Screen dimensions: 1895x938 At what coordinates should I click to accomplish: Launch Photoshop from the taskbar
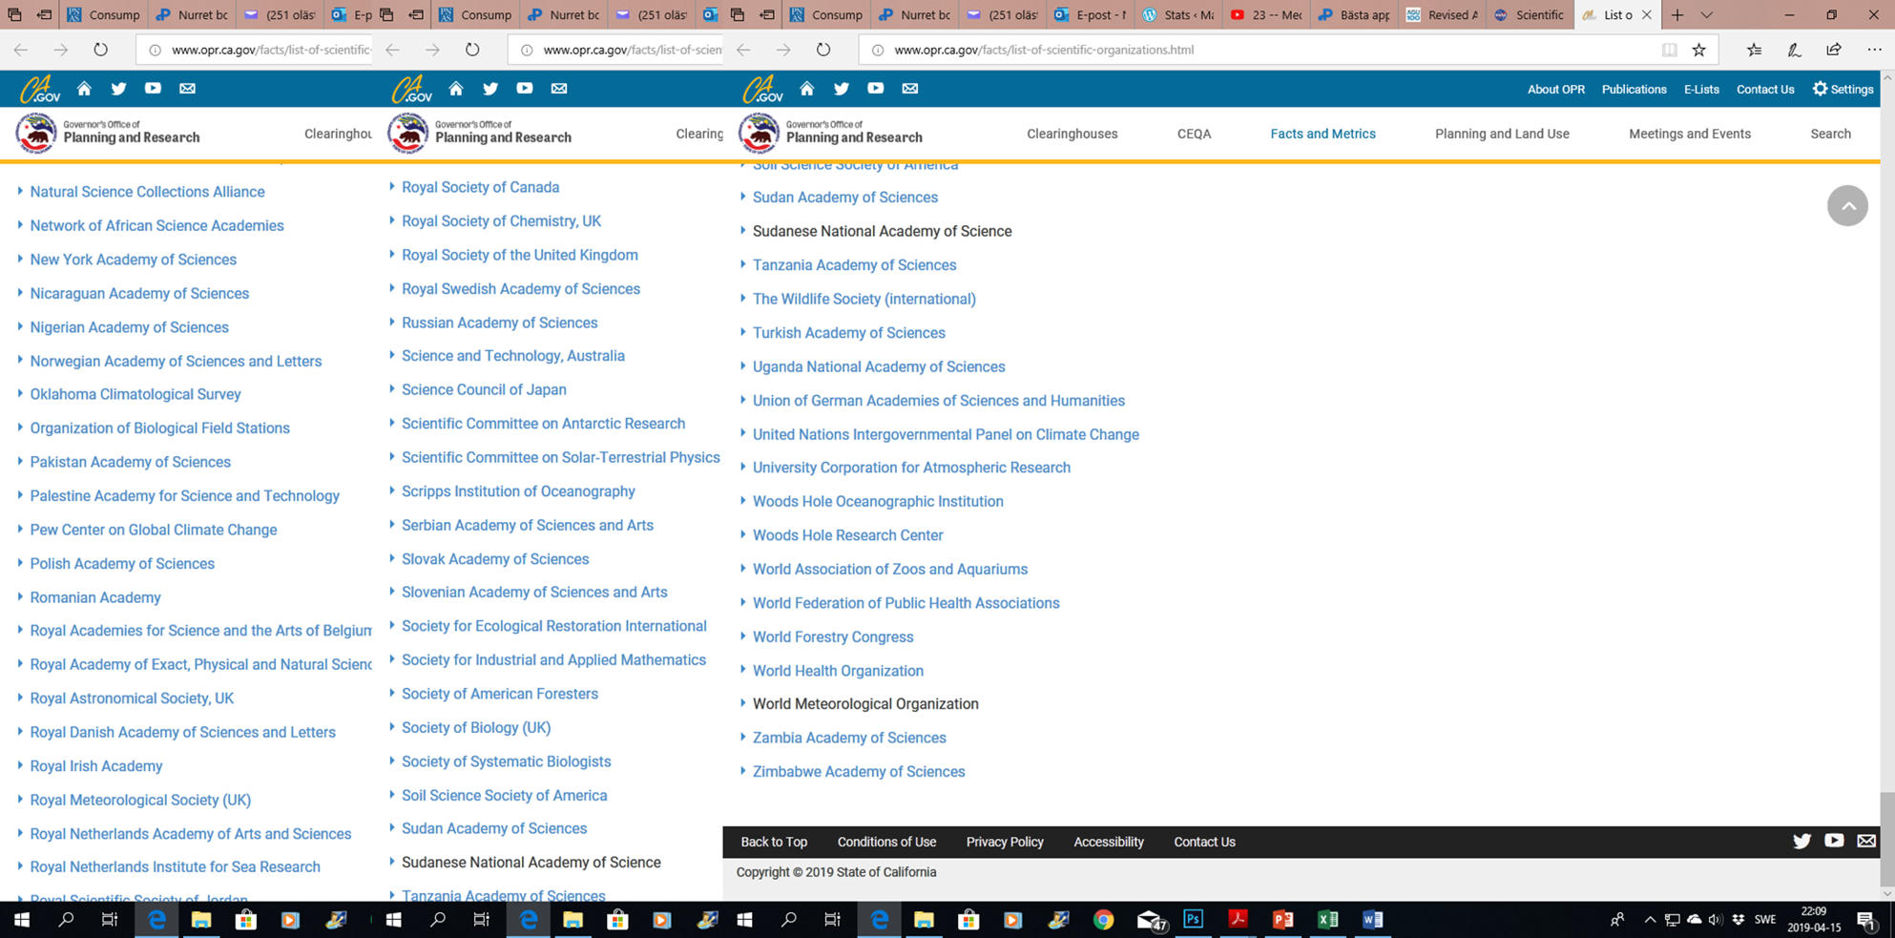(1193, 920)
